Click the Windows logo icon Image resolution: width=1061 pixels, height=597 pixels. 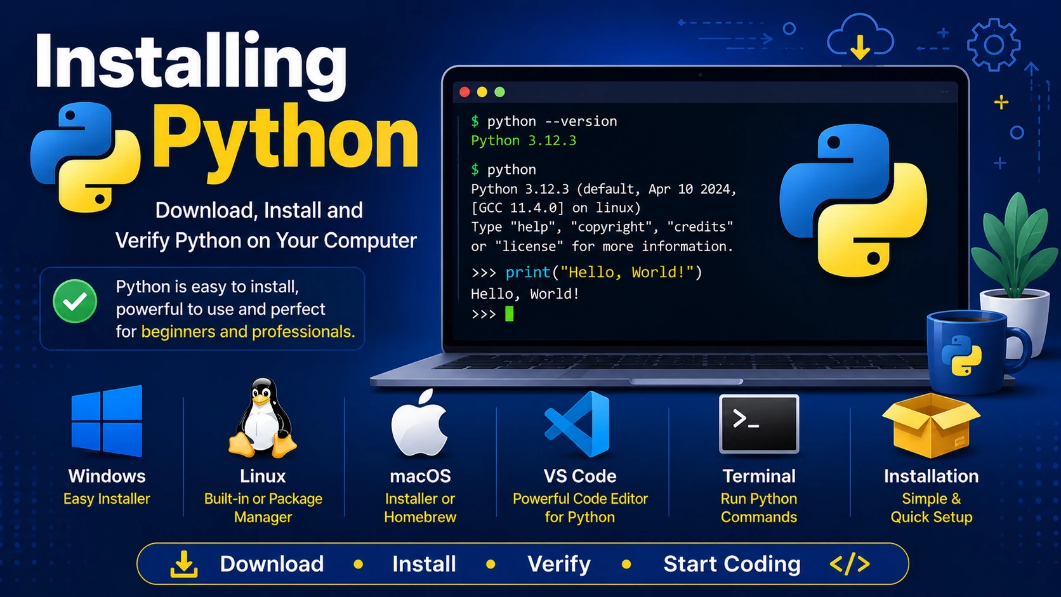point(107,421)
